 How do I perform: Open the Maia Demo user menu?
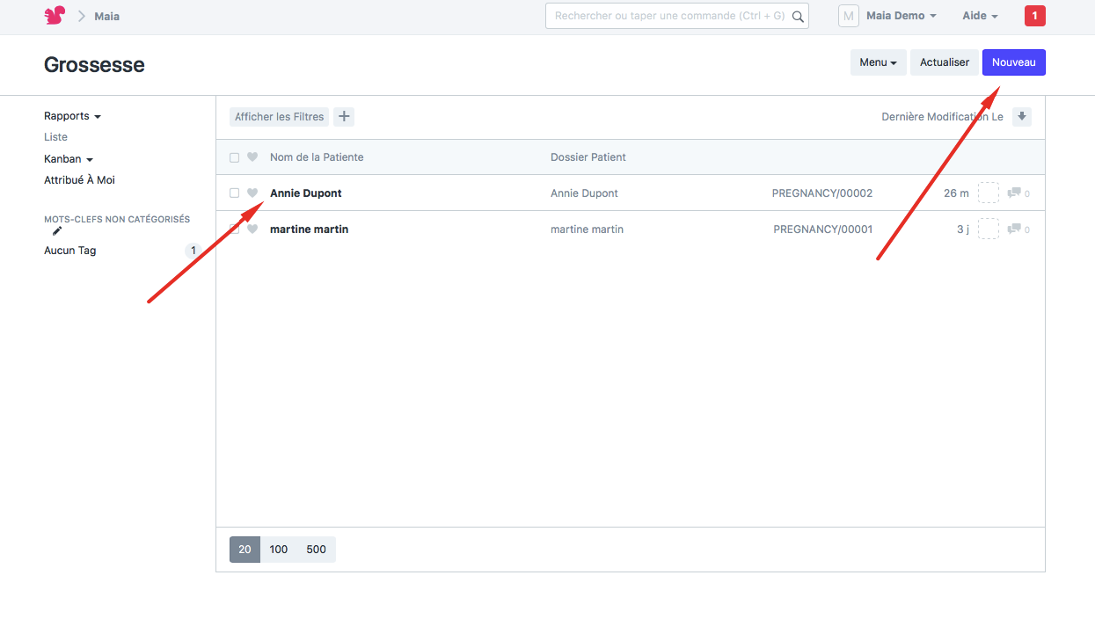(901, 16)
